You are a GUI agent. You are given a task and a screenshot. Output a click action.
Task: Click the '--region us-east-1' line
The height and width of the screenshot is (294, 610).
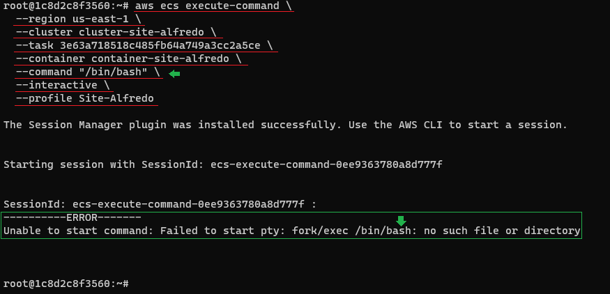click(78, 20)
